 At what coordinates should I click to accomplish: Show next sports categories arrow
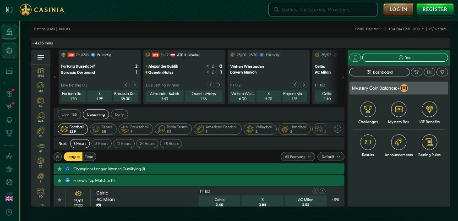point(338,129)
